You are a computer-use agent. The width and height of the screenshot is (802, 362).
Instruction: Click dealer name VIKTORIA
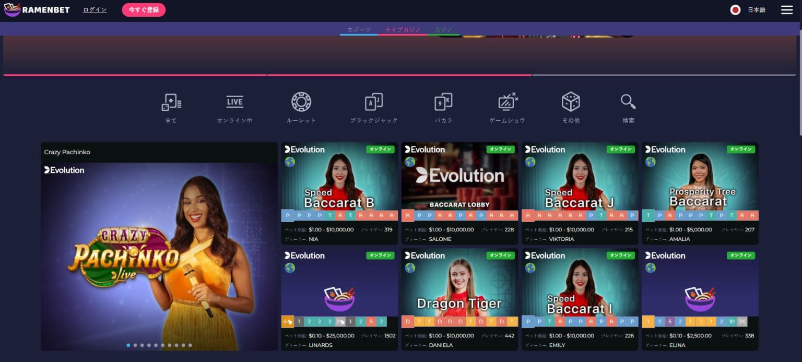pos(561,239)
